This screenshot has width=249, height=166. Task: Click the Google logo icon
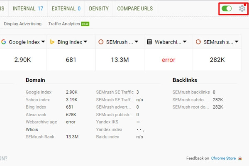click(3, 42)
